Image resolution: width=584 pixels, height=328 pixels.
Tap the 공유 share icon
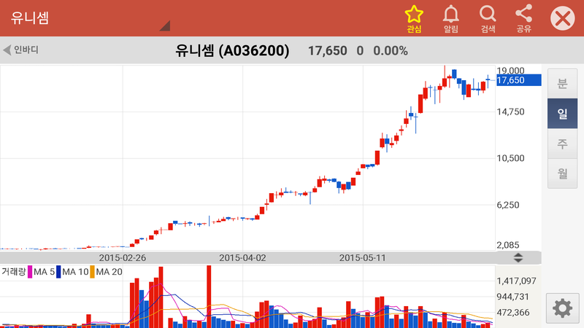[x=523, y=18]
